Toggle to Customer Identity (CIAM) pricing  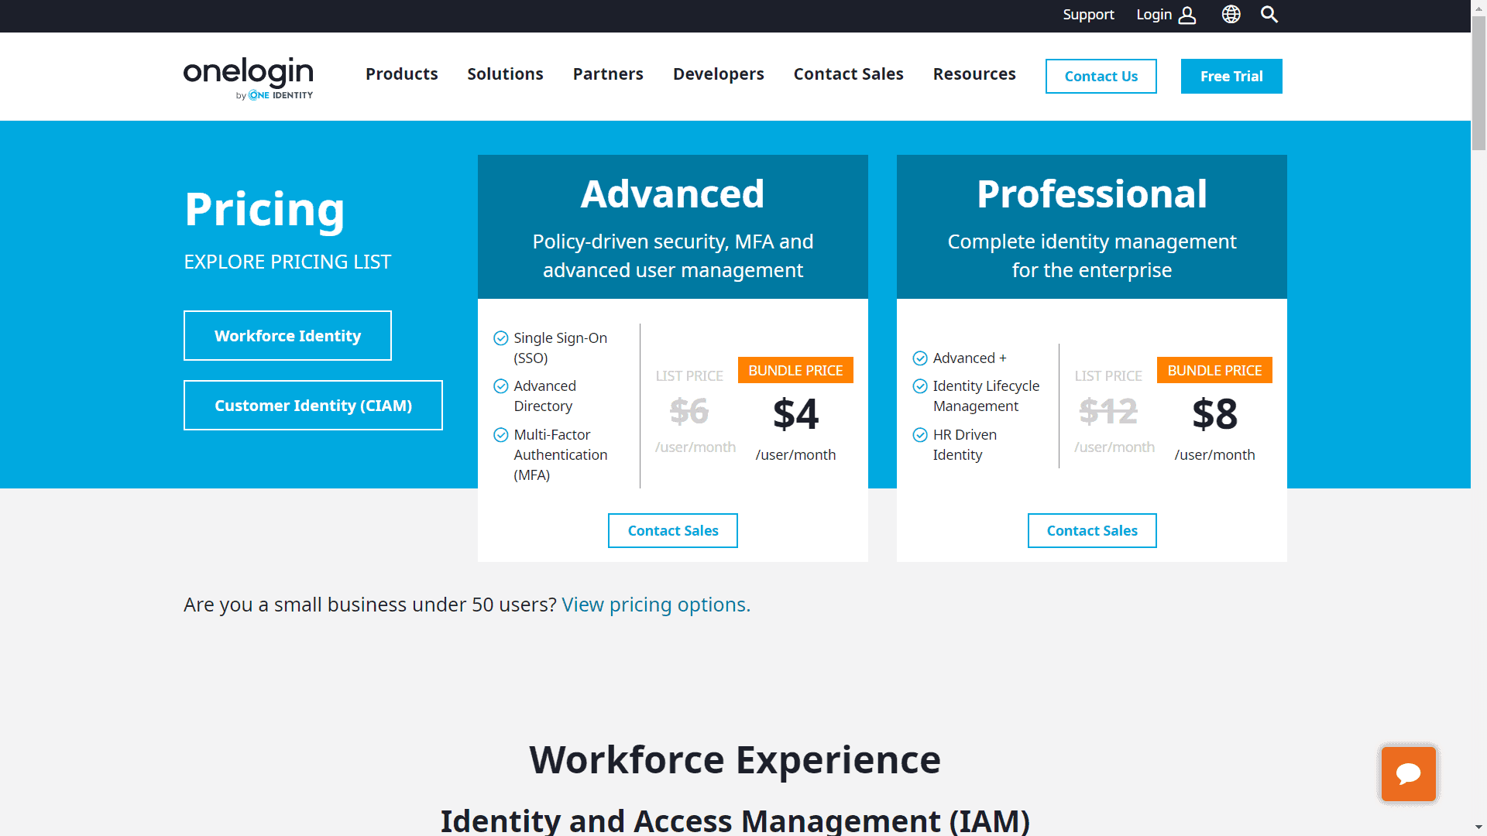pyautogui.click(x=313, y=405)
